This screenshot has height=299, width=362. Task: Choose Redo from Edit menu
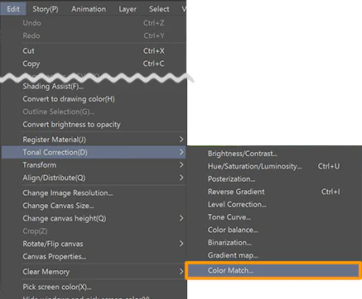(x=94, y=36)
